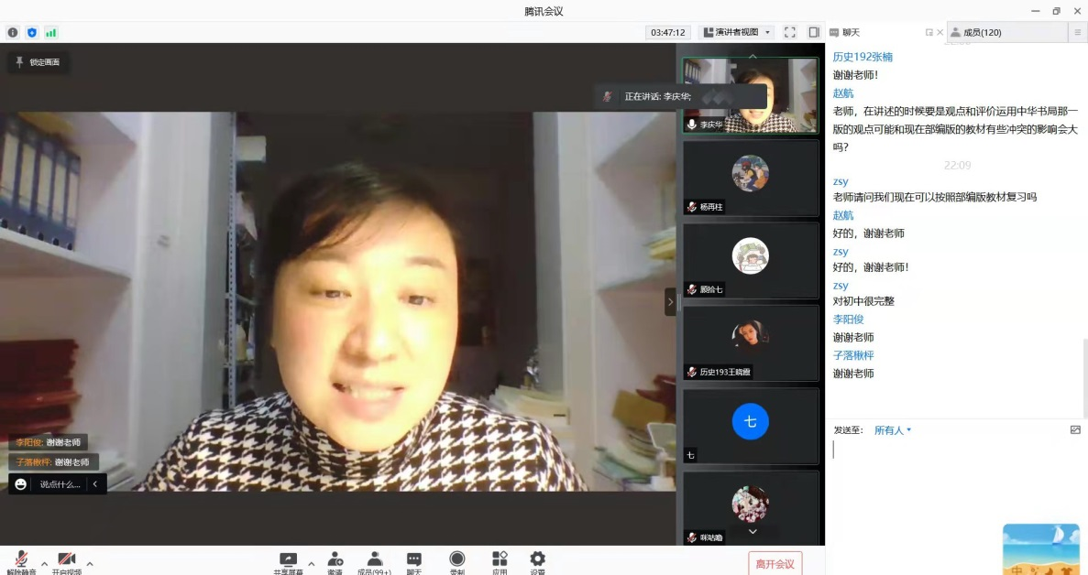
Task: Open the meeting info icon
Action: (13, 32)
